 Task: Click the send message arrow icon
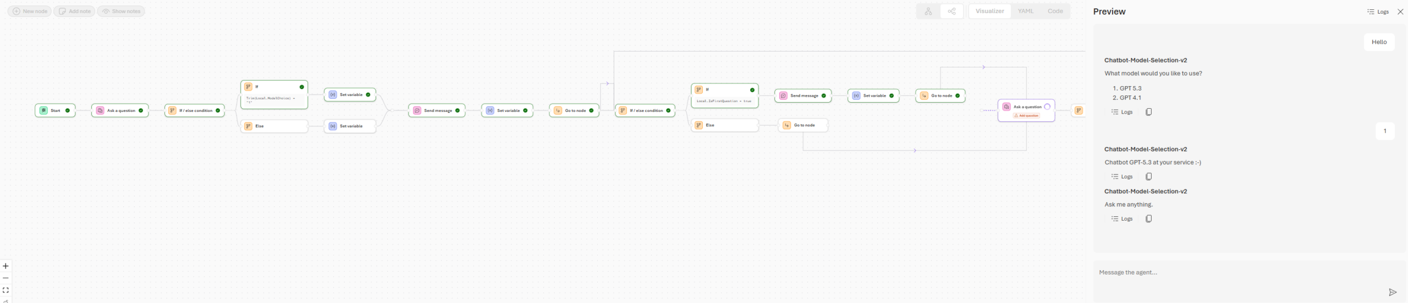1392,293
